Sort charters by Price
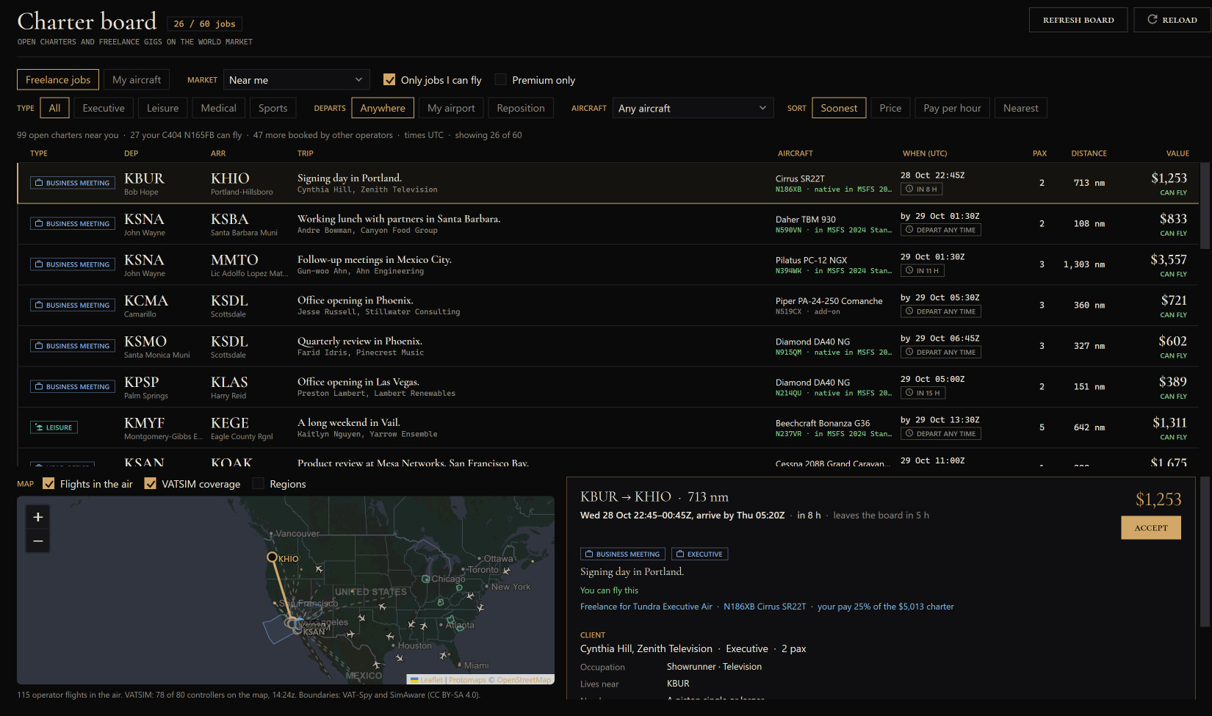The height and width of the screenshot is (716, 1212). point(890,108)
